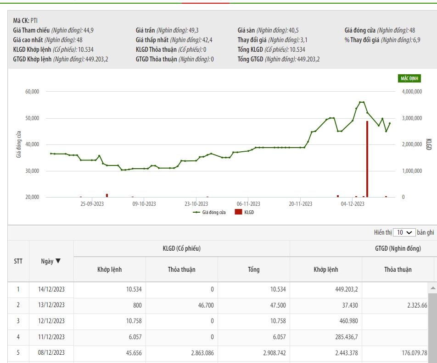Click the highest peak point of the price line

[x=362, y=102]
